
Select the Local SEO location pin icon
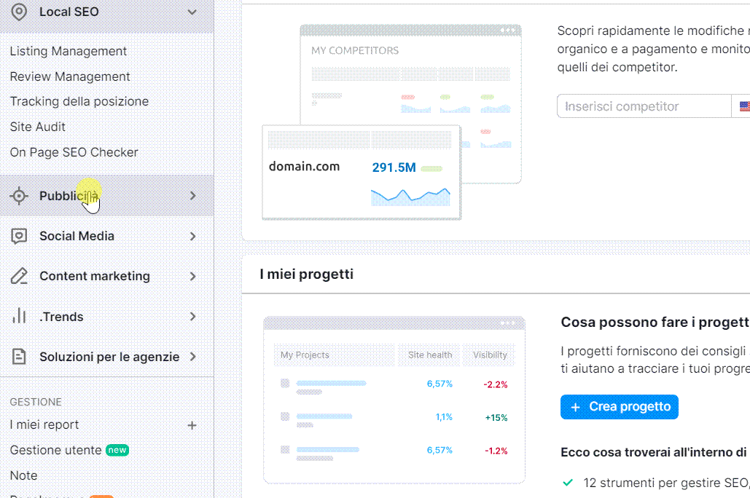coord(19,12)
